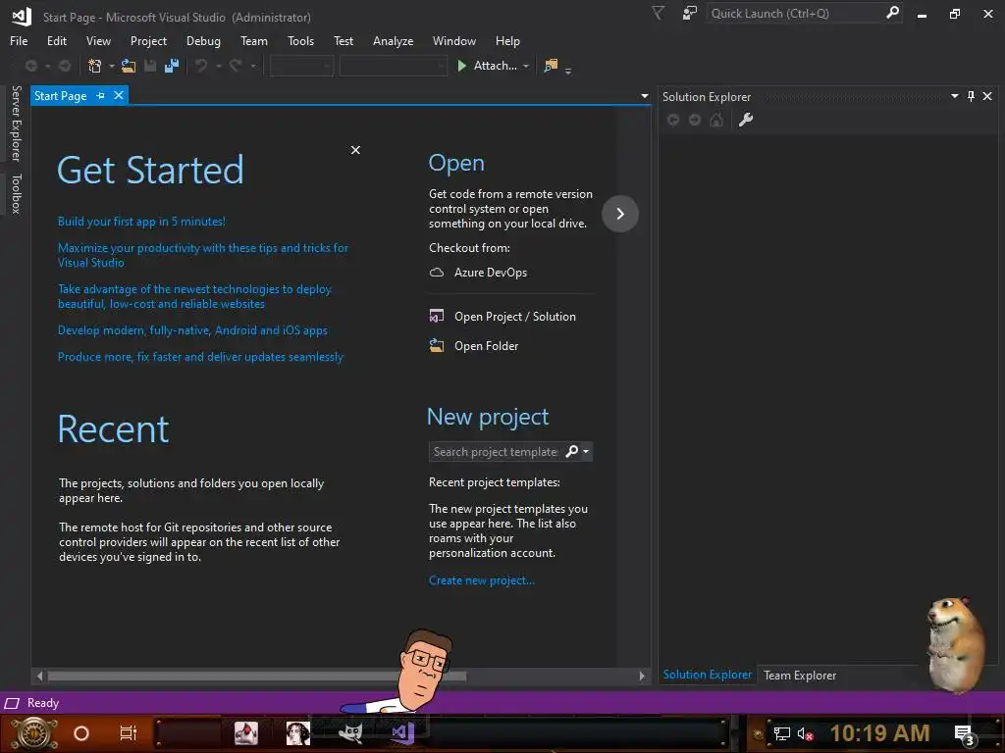Expand the Open section with the round chevron
Image resolution: width=1005 pixels, height=753 pixels.
pyautogui.click(x=620, y=213)
